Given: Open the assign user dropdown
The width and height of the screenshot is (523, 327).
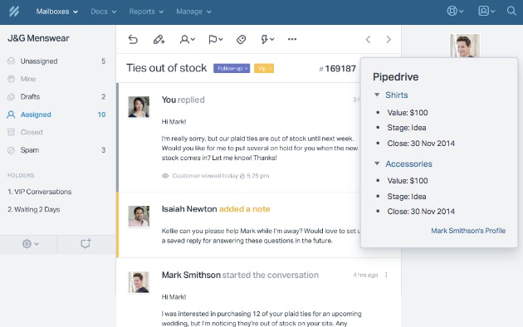Looking at the screenshot, I should [187, 39].
